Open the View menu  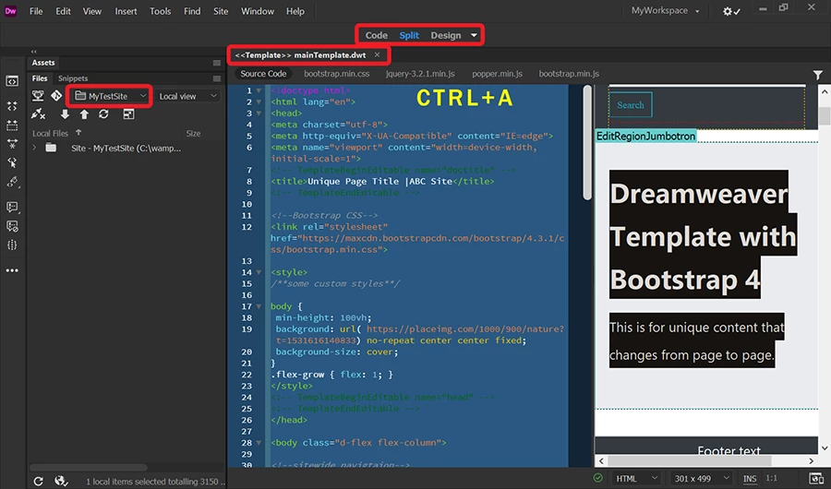pos(91,11)
